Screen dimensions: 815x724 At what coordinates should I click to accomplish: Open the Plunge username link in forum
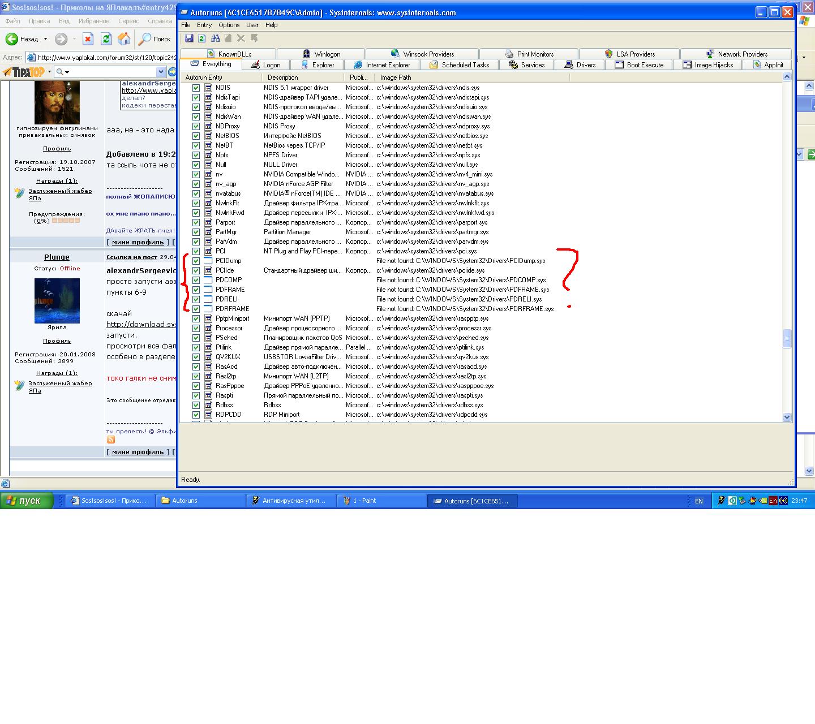click(57, 257)
